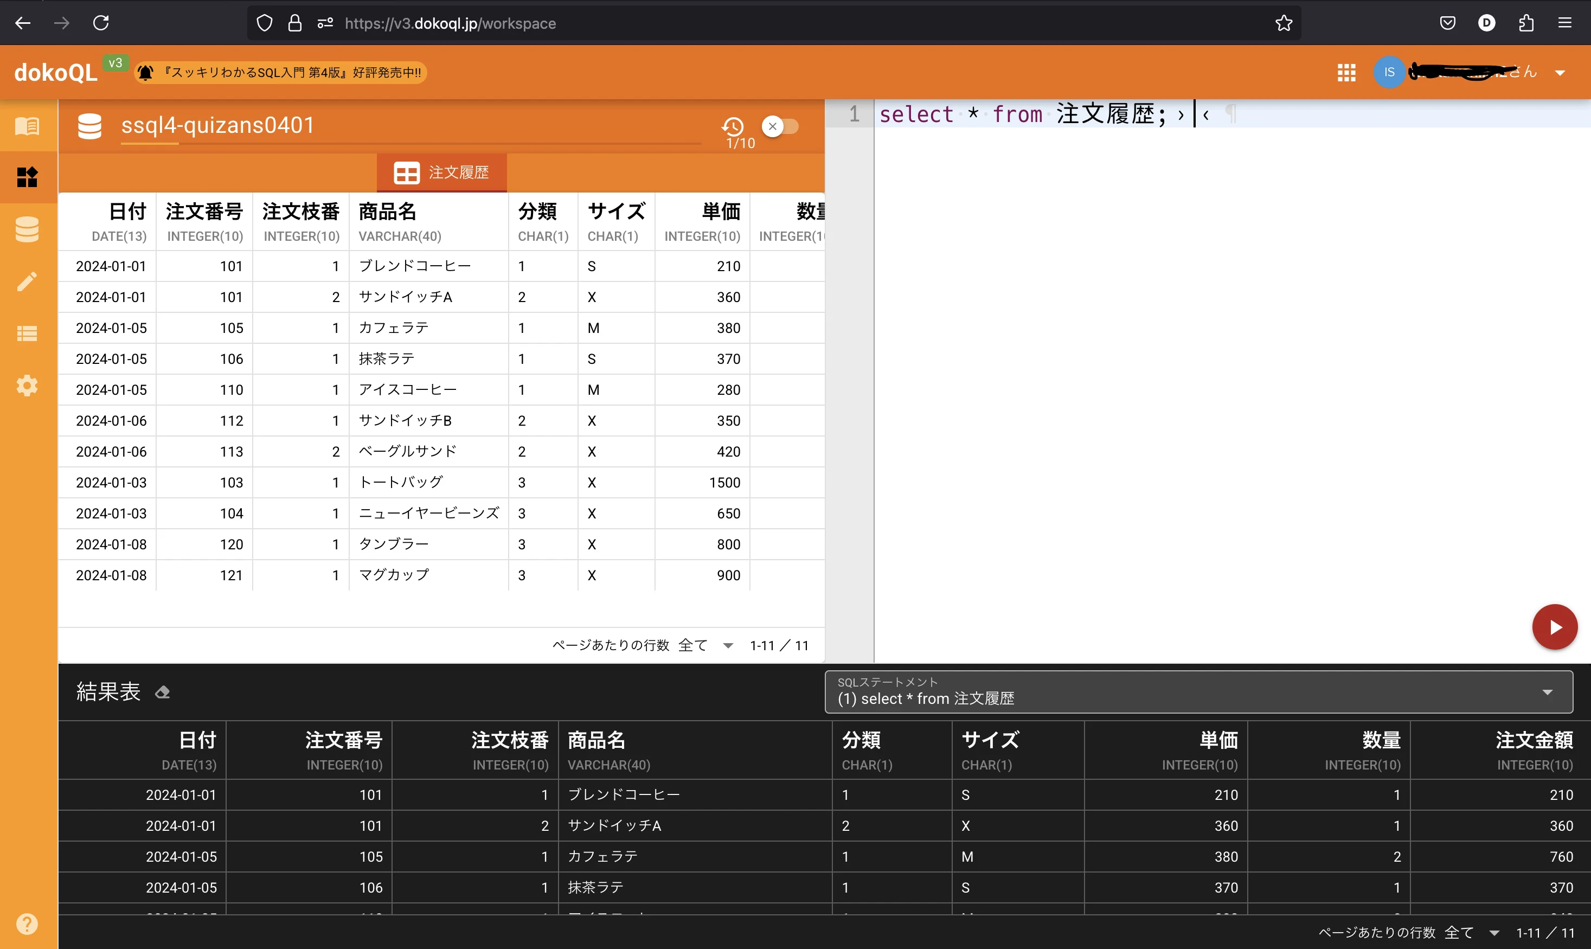Expand the user account menu arrow
The image size is (1591, 949).
coord(1560,73)
